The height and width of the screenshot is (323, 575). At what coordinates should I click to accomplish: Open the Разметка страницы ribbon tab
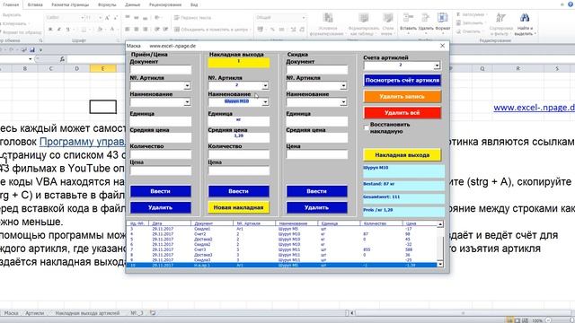pos(70,4)
